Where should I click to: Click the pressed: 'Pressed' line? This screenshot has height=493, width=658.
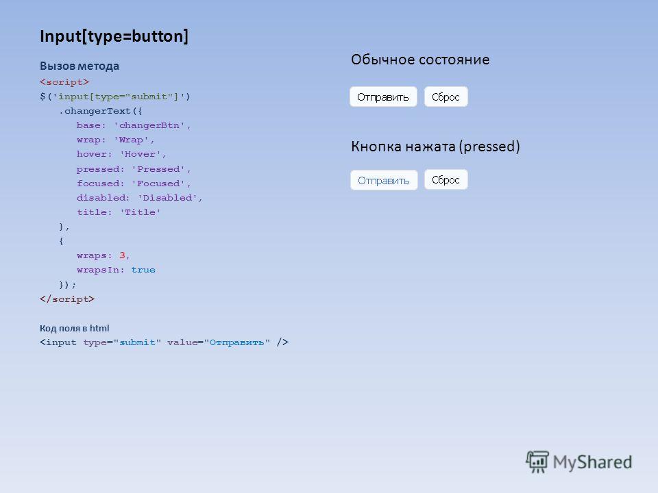tap(134, 169)
